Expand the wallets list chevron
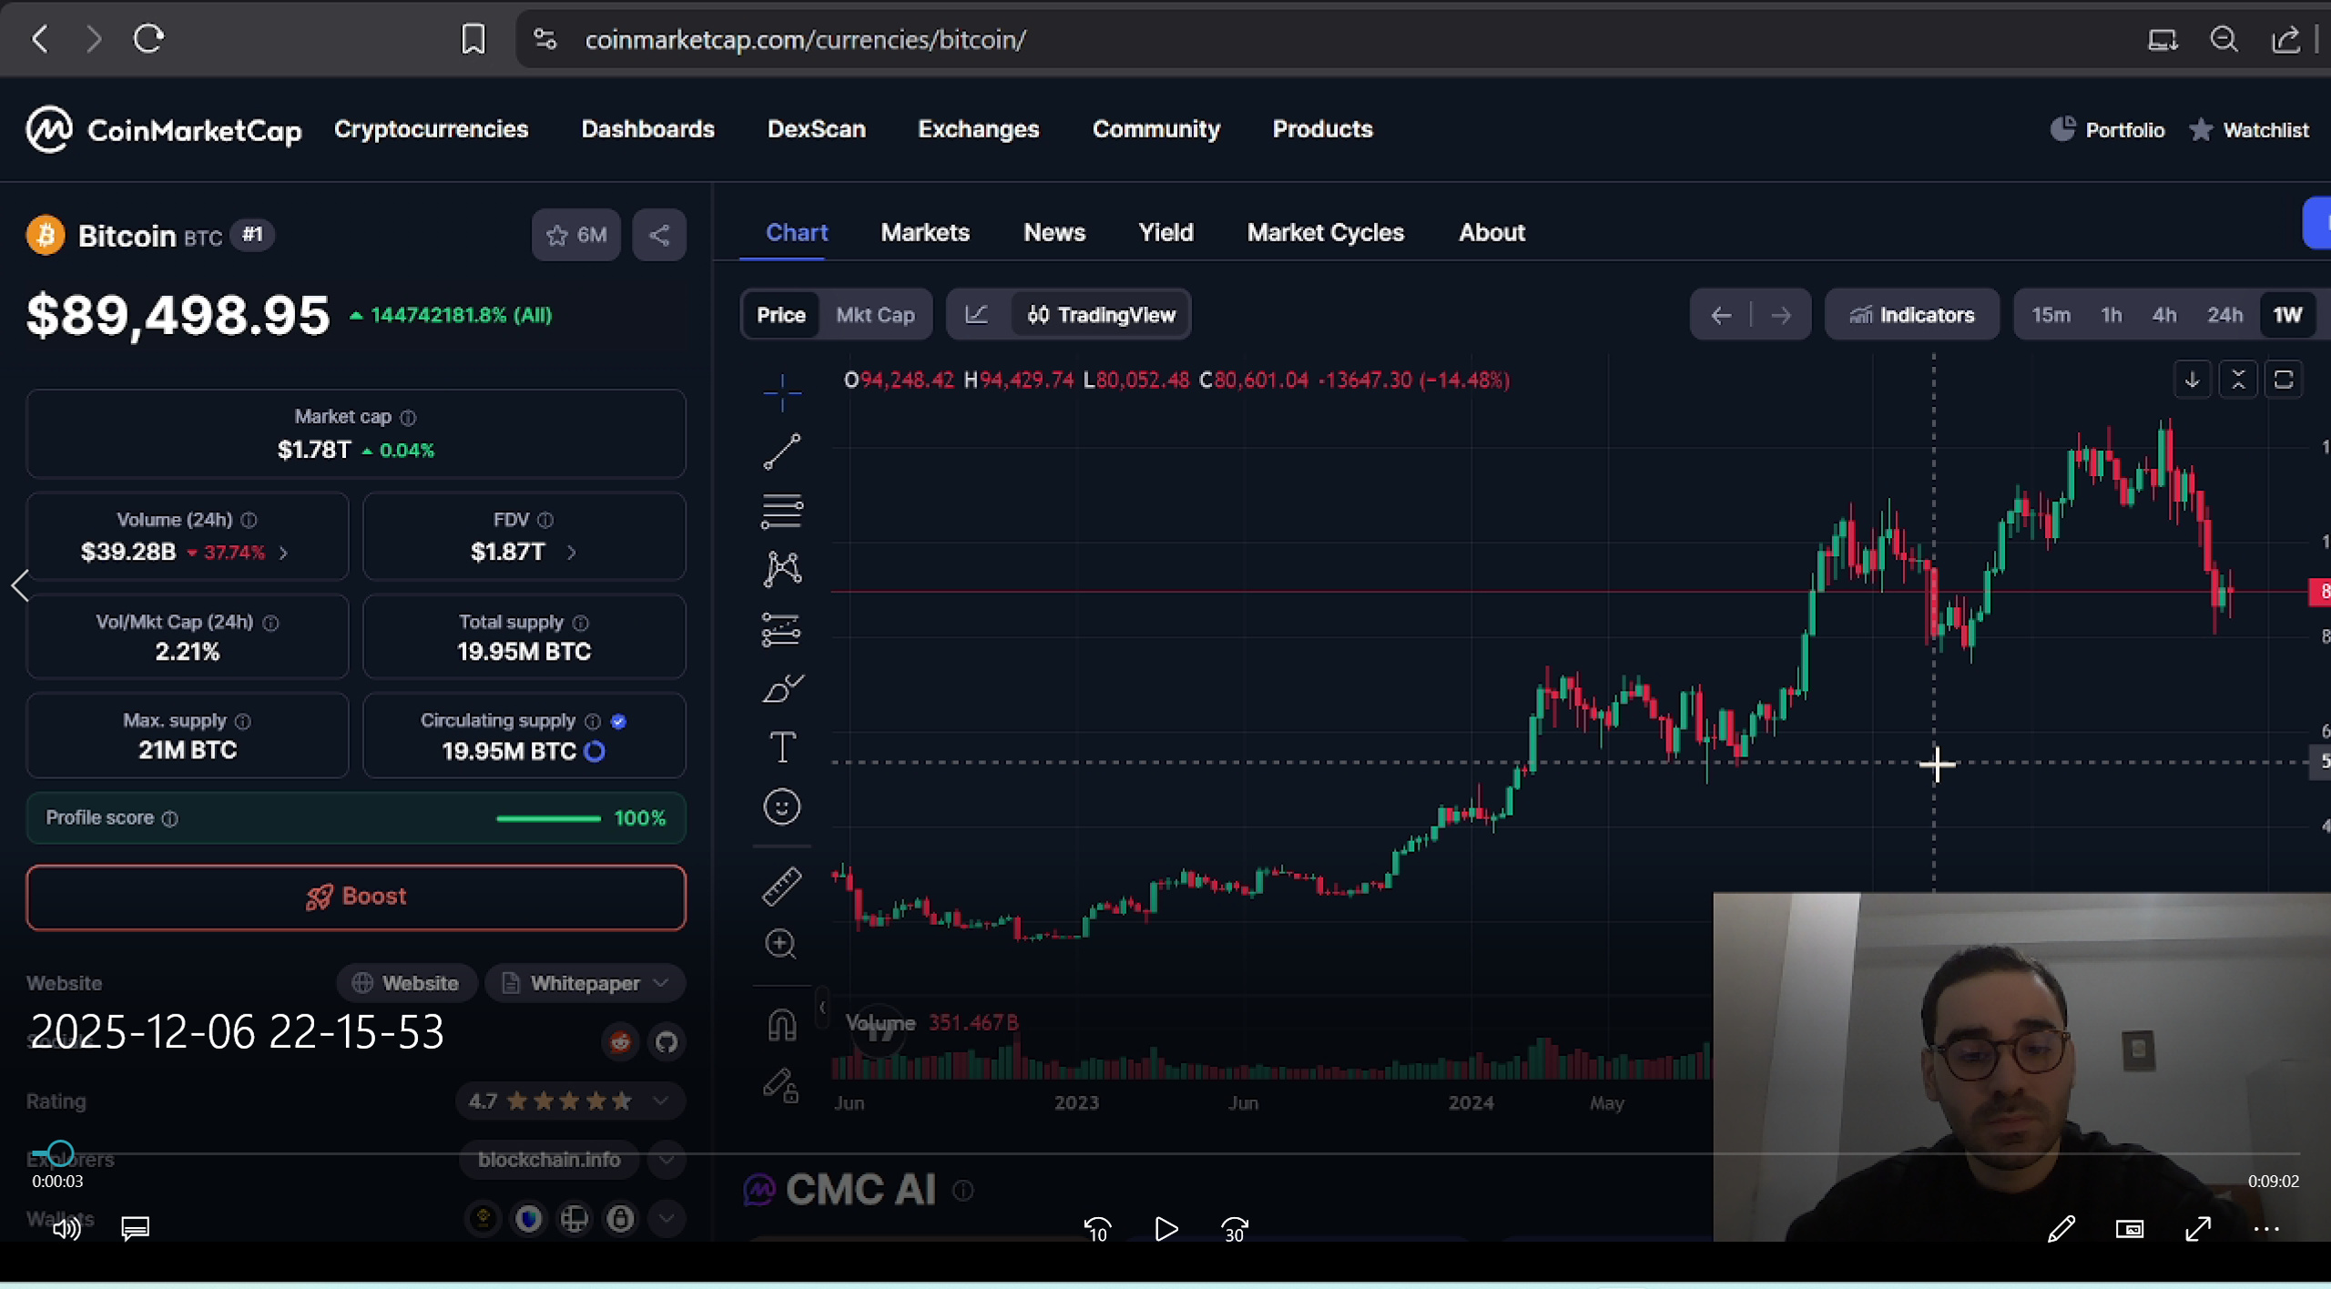Viewport: 2331px width, 1289px height. [x=667, y=1218]
